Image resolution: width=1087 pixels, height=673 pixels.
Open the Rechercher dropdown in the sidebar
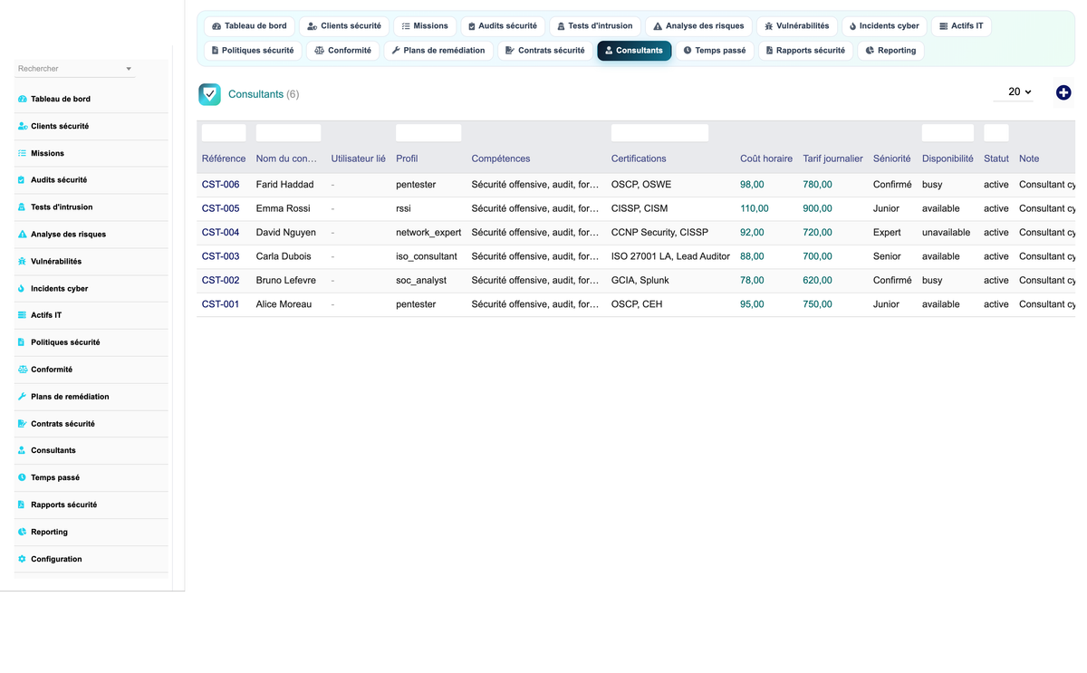point(75,69)
